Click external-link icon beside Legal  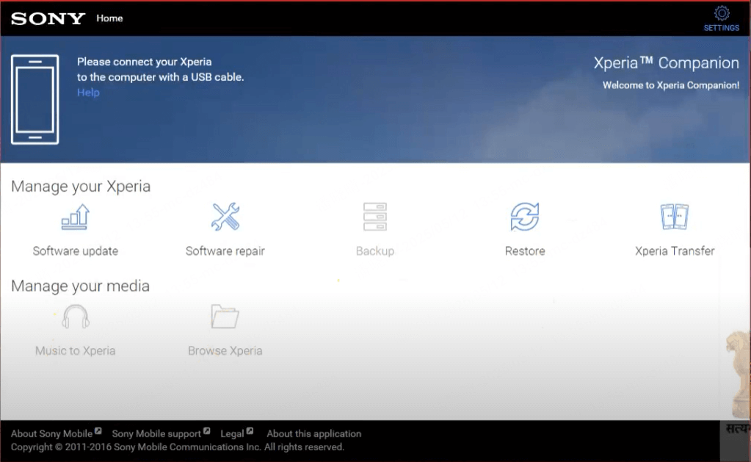tap(250, 431)
